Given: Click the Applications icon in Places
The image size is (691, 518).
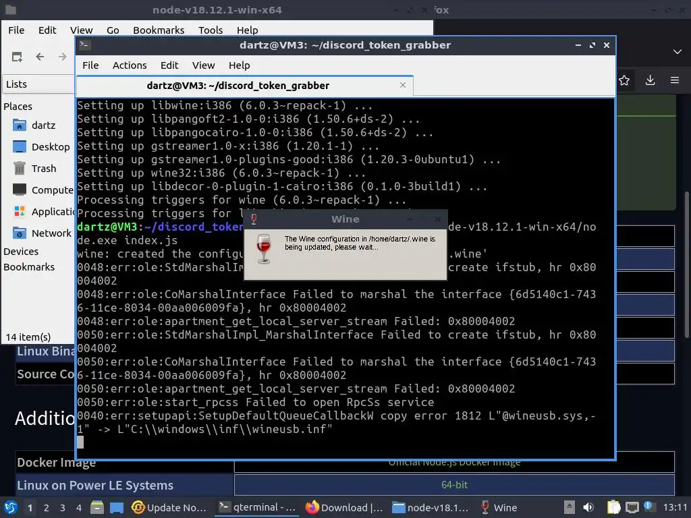Looking at the screenshot, I should pyautogui.click(x=19, y=211).
